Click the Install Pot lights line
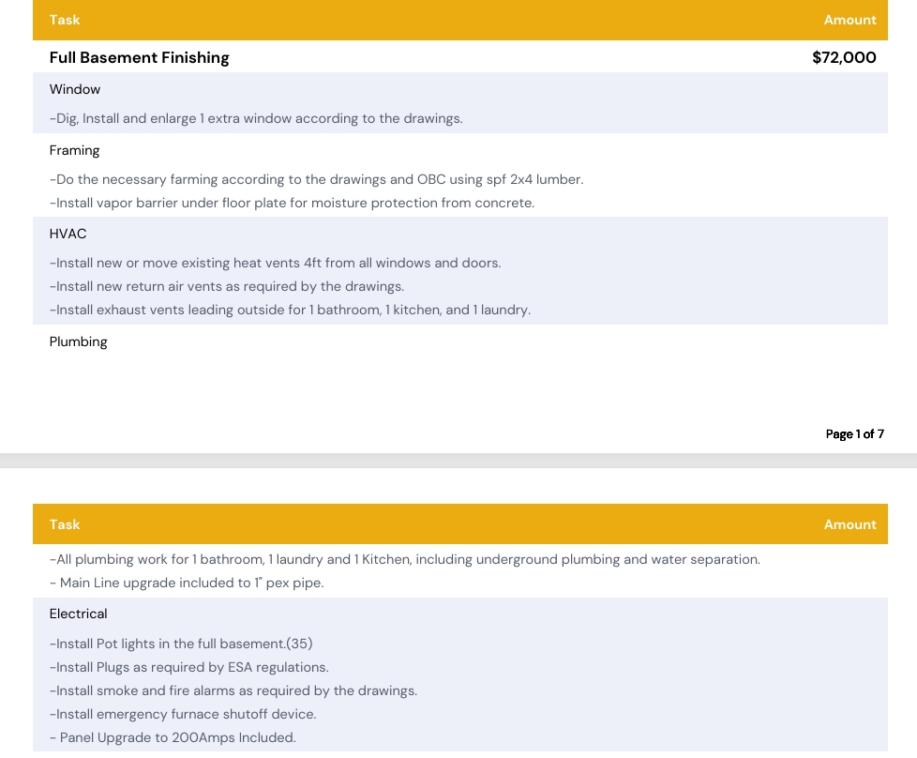Image resolution: width=917 pixels, height=758 pixels. tap(181, 644)
